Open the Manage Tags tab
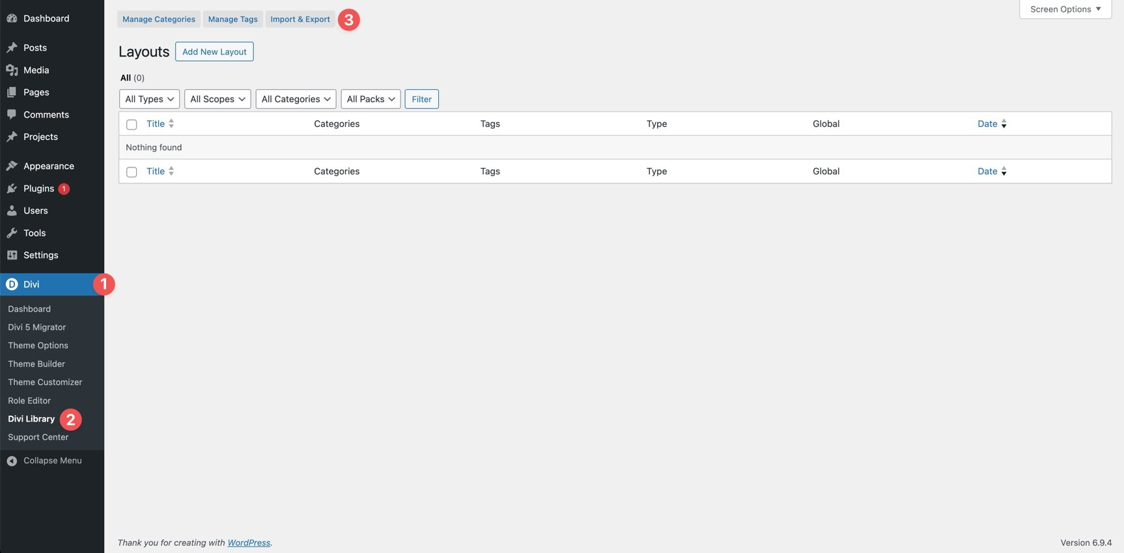 pyautogui.click(x=232, y=19)
